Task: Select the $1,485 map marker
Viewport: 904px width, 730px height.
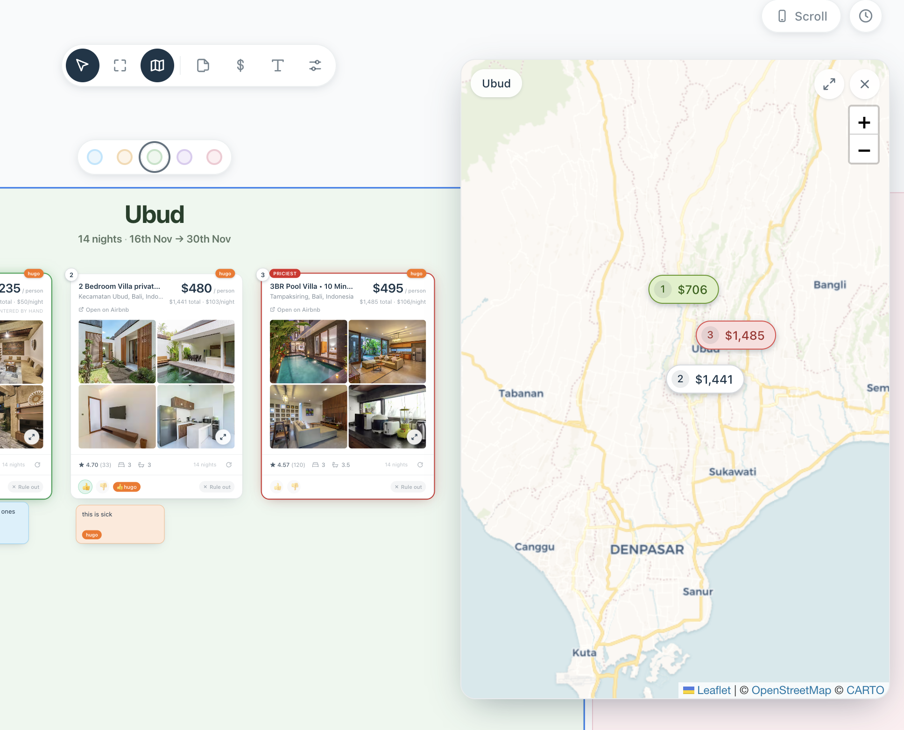Action: pyautogui.click(x=736, y=335)
